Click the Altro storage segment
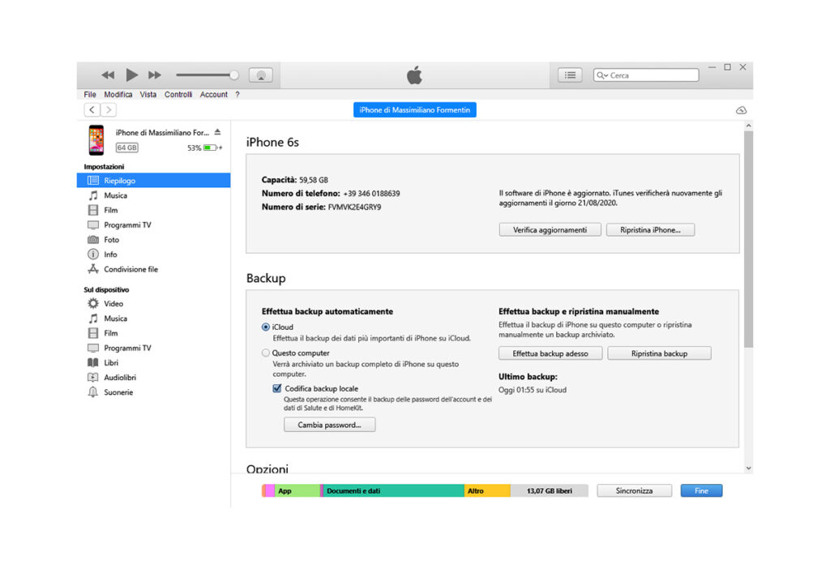Screen dimensions: 830x569 click(487, 490)
